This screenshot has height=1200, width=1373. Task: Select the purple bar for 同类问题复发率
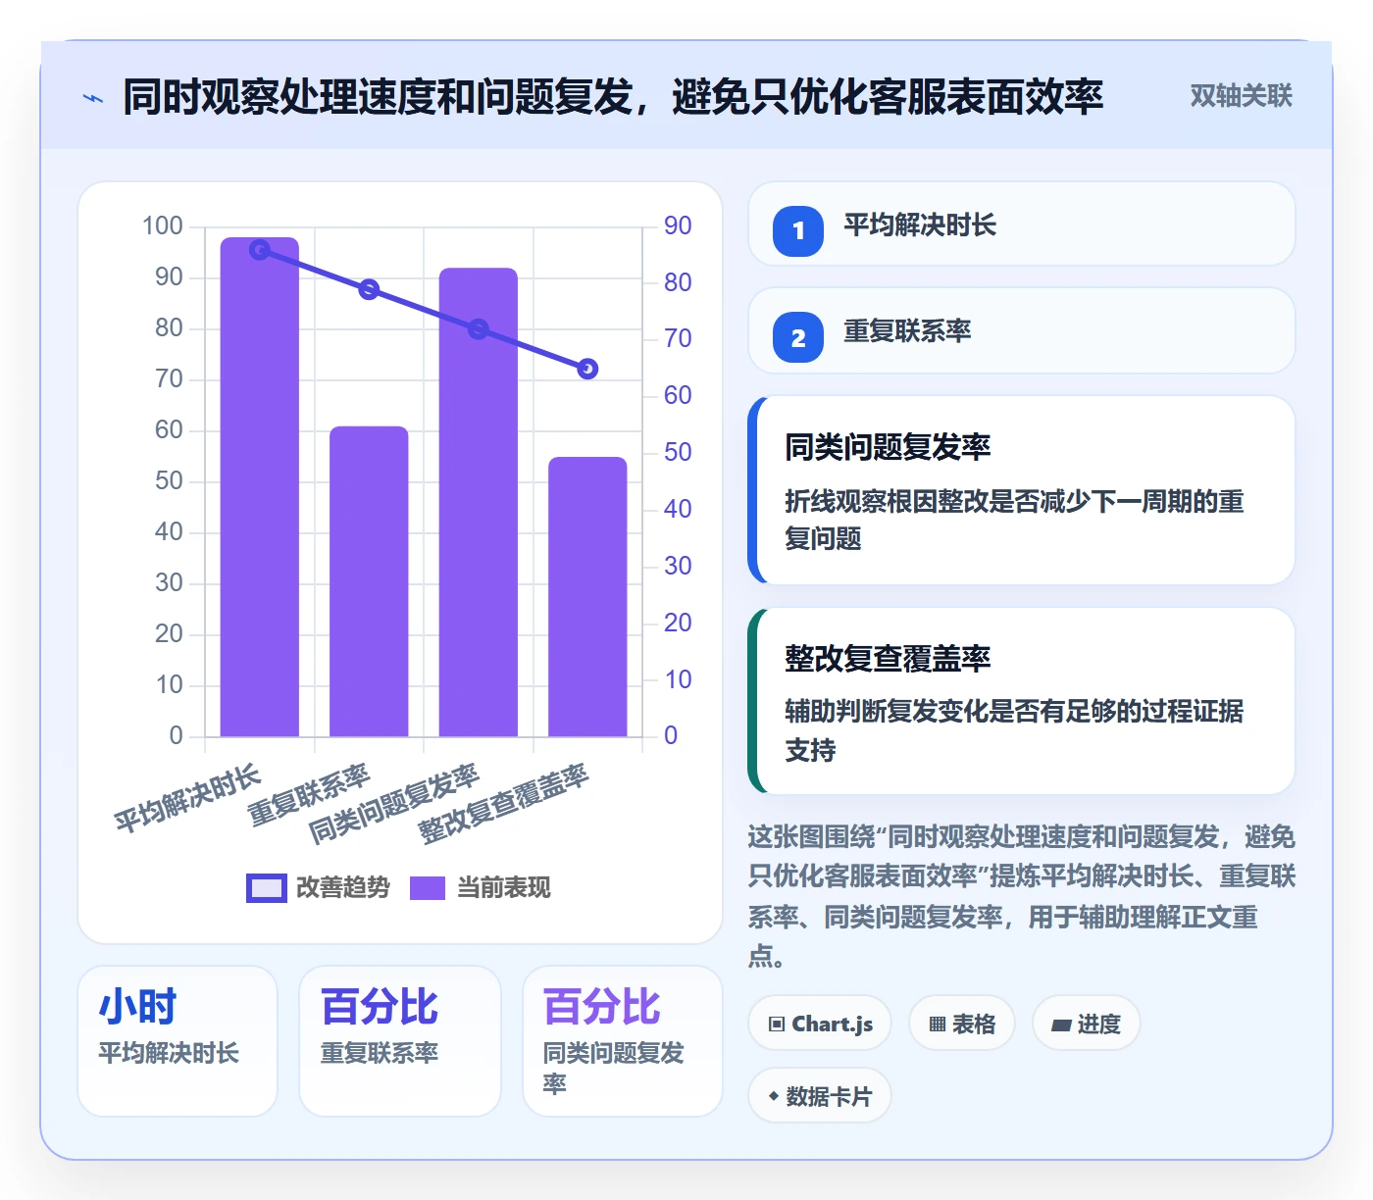(479, 502)
